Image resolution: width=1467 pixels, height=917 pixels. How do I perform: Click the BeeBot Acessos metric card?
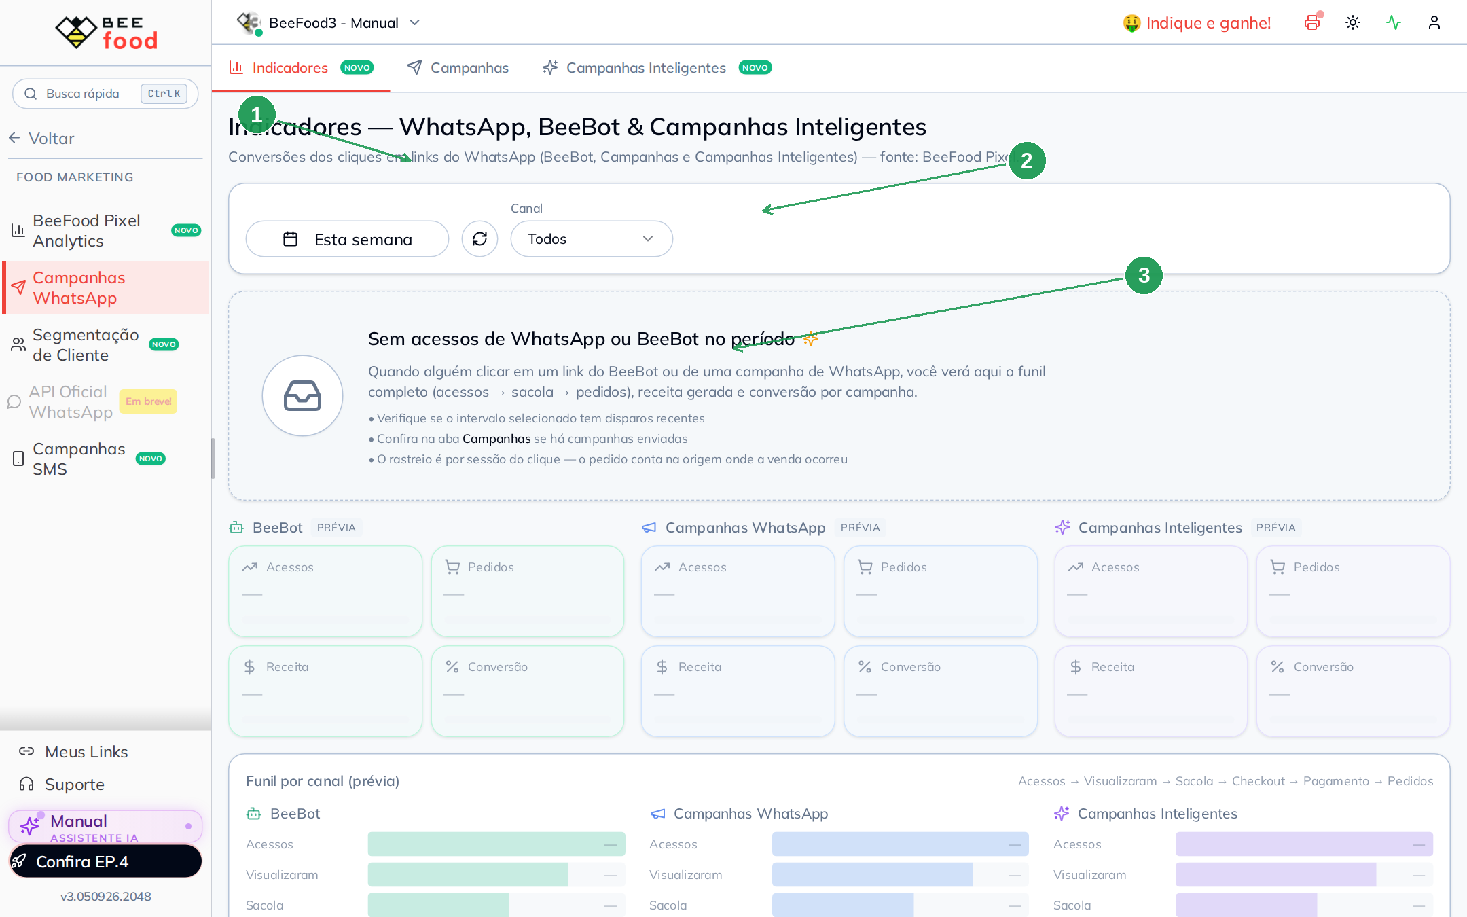[x=325, y=591]
